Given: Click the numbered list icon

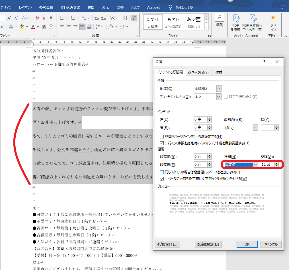Looking at the screenshot, I should pyautogui.click(x=73, y=18).
